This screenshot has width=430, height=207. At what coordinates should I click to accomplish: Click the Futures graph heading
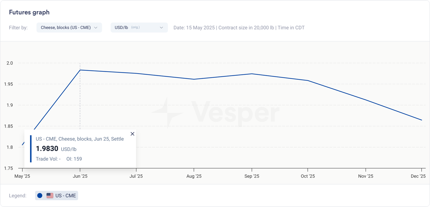tap(29, 12)
